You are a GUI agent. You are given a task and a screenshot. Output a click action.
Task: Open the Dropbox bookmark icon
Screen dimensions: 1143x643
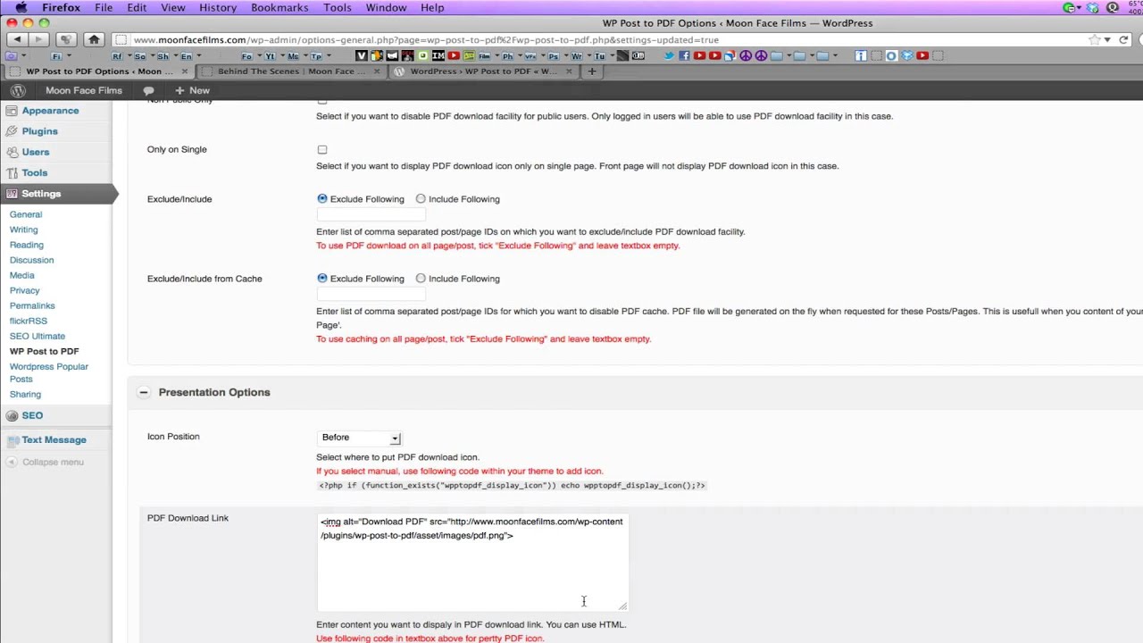(x=907, y=55)
